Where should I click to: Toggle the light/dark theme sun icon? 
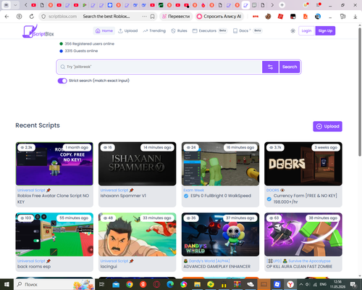[x=292, y=30]
